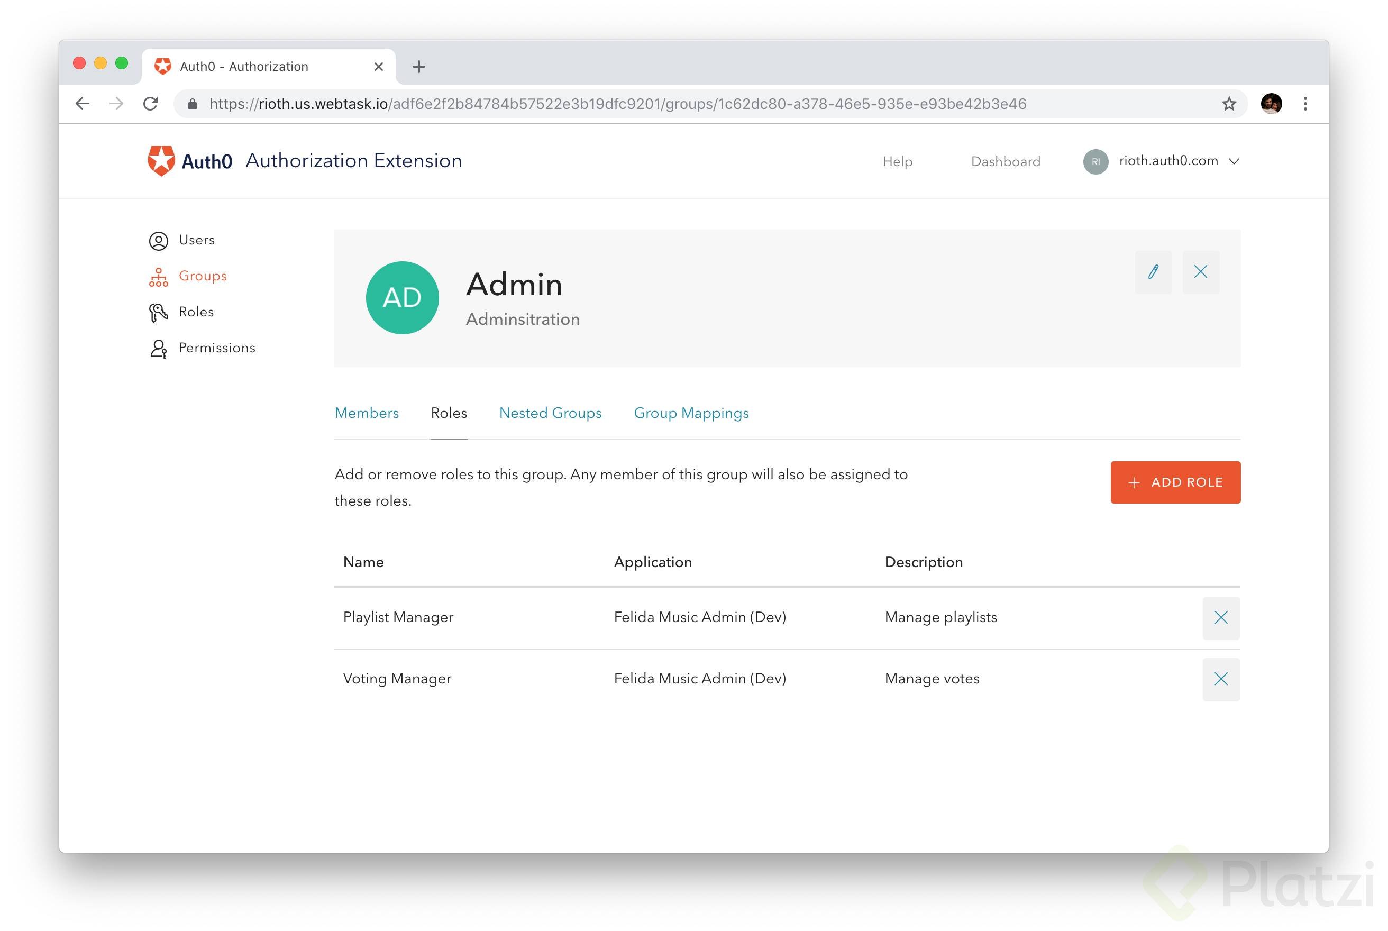Remove Voting Manager role from group
This screenshot has height=931, width=1388.
(x=1221, y=679)
